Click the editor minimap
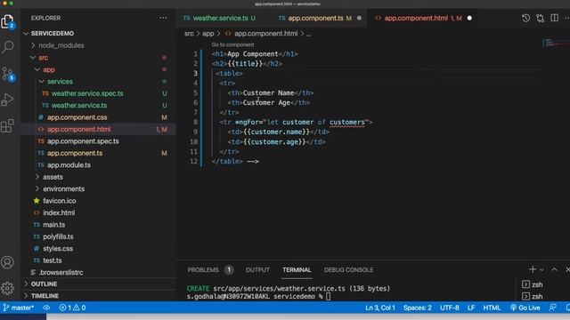The image size is (570, 320). [x=555, y=44]
